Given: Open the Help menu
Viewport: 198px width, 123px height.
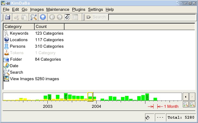Looking at the screenshot, I should [x=110, y=9].
